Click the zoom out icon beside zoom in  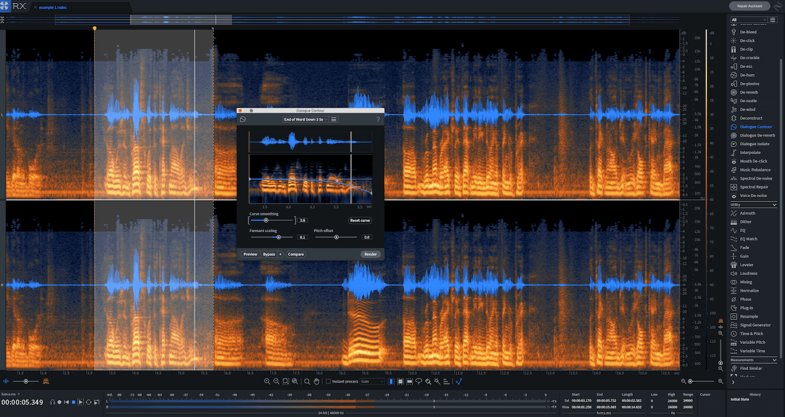(276, 381)
